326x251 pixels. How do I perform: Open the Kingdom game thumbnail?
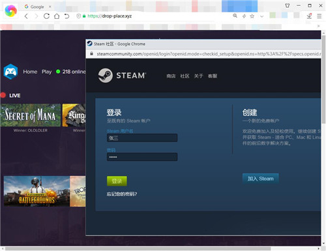(x=74, y=115)
